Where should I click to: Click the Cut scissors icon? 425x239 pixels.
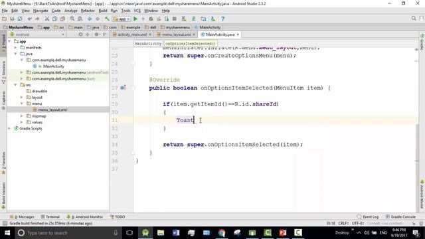tap(47, 19)
